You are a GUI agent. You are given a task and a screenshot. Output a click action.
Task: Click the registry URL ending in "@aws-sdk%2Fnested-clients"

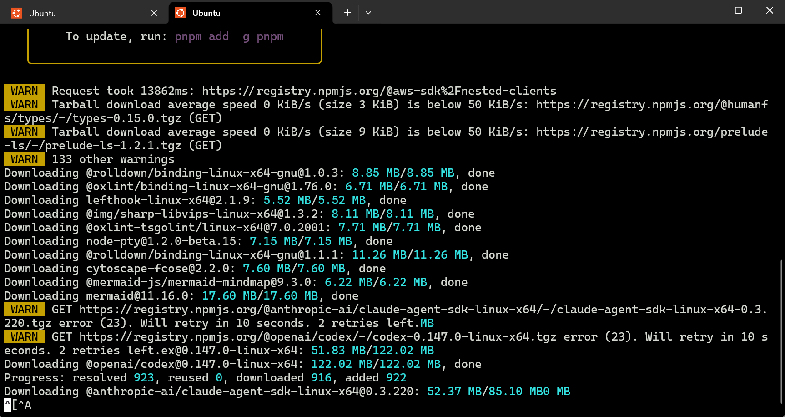[379, 91]
